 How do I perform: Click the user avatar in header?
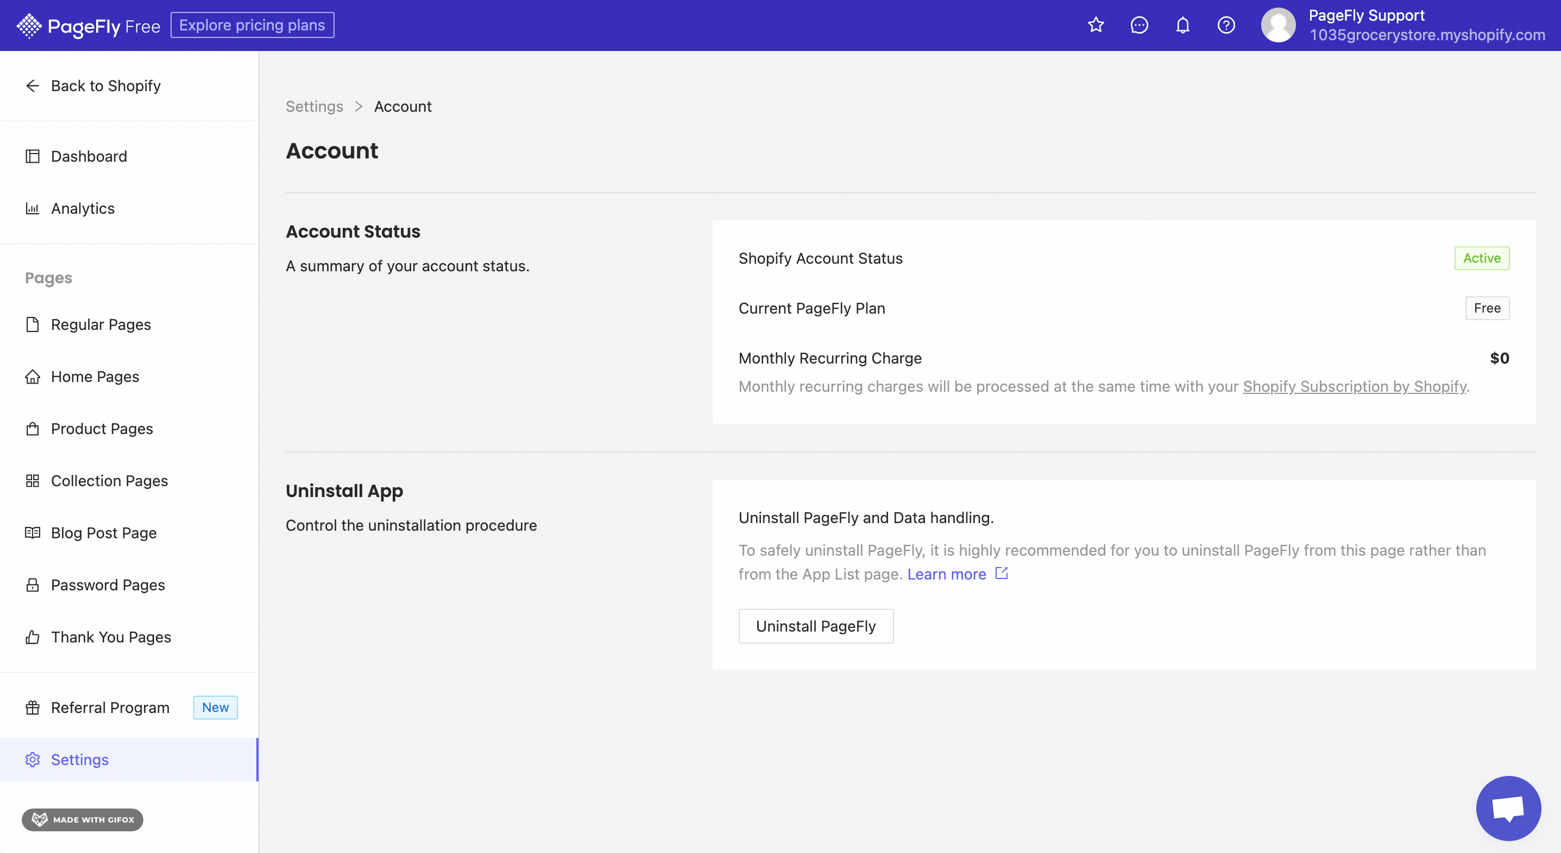click(1278, 25)
